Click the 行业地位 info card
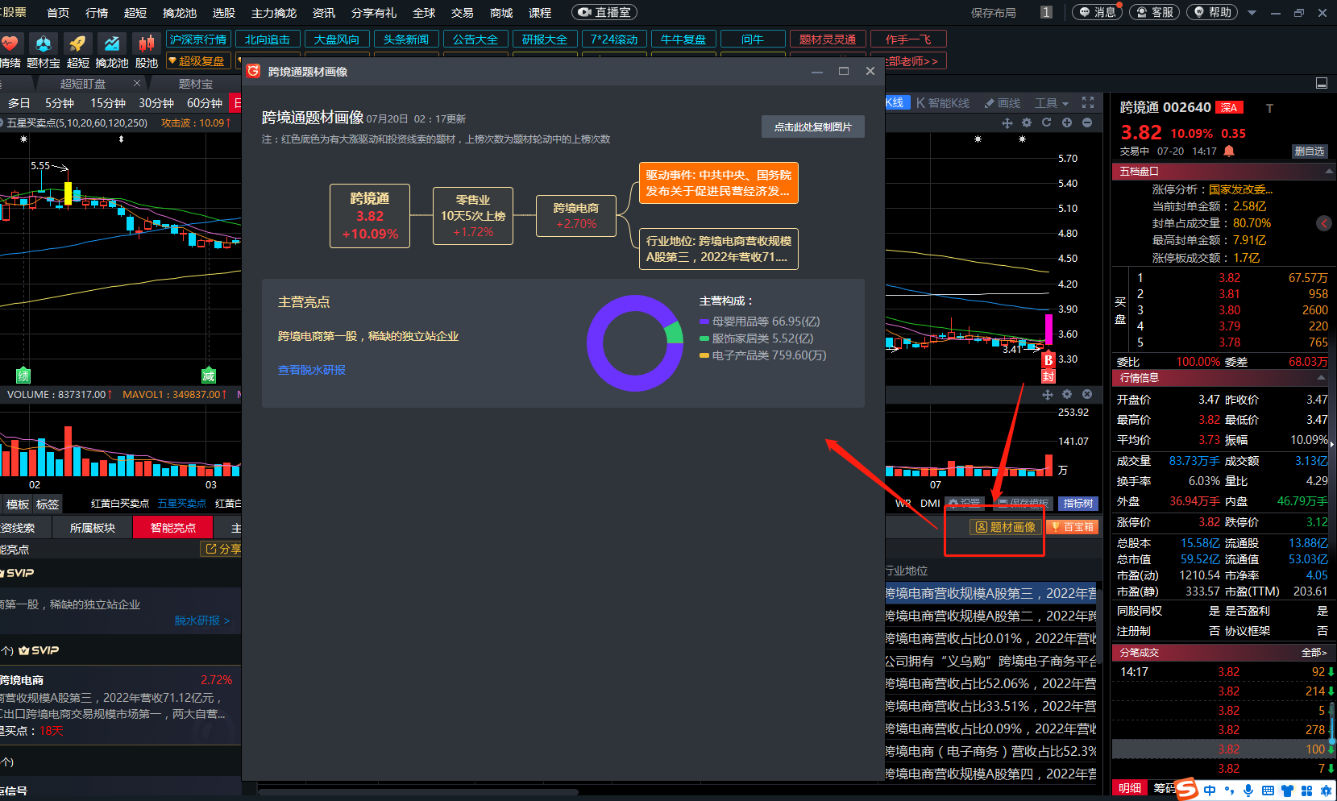This screenshot has height=801, width=1337. 718,249
